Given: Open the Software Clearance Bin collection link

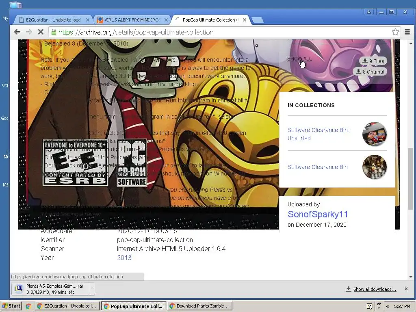Looking at the screenshot, I should [x=318, y=167].
